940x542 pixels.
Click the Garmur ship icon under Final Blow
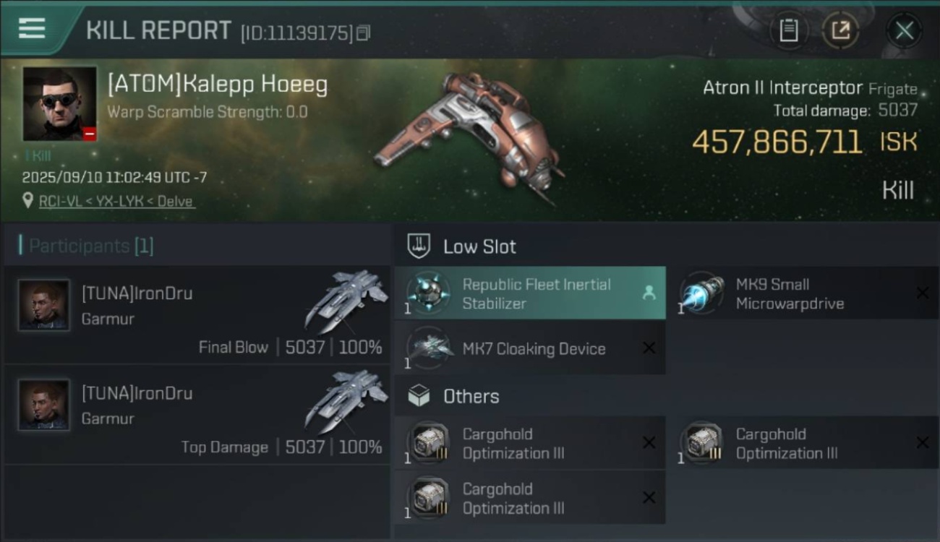tap(347, 299)
